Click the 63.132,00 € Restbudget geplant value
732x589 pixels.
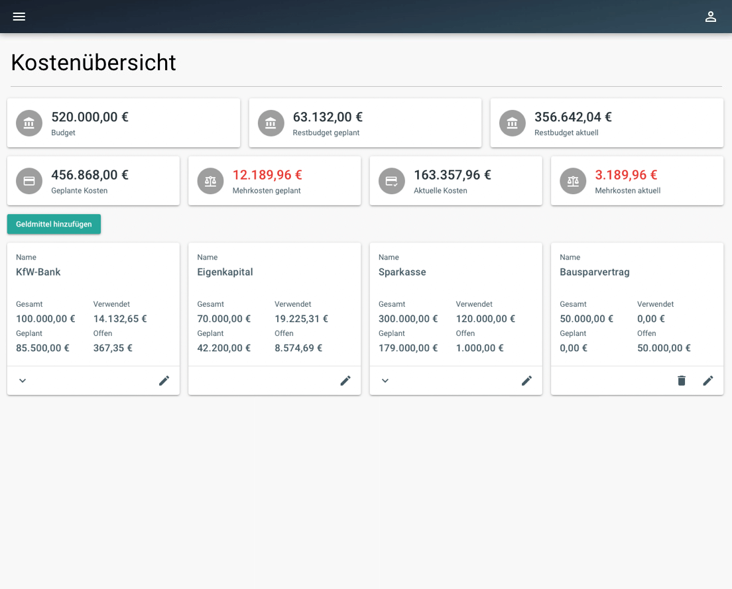[x=328, y=117]
